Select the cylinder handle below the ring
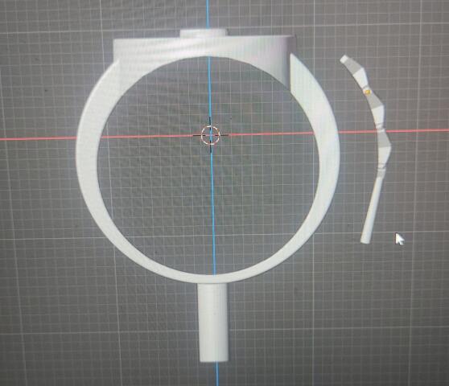The image size is (449, 386). (213, 322)
